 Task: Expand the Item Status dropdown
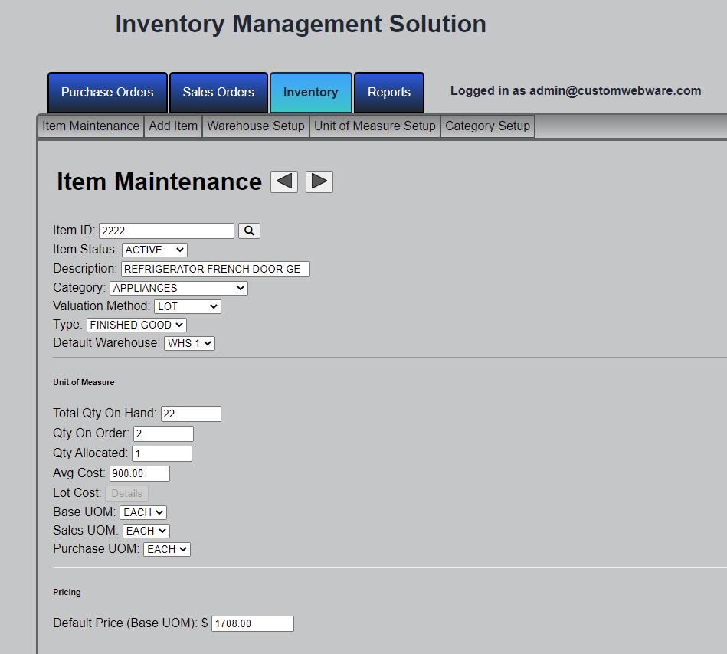tap(155, 250)
